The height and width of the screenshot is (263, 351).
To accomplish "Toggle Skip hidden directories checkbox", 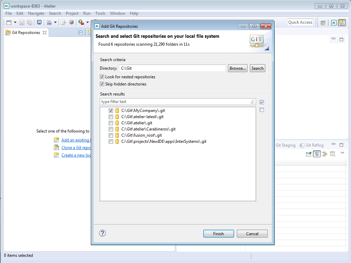I will [x=102, y=84].
